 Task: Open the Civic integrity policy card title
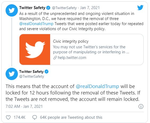(71, 41)
